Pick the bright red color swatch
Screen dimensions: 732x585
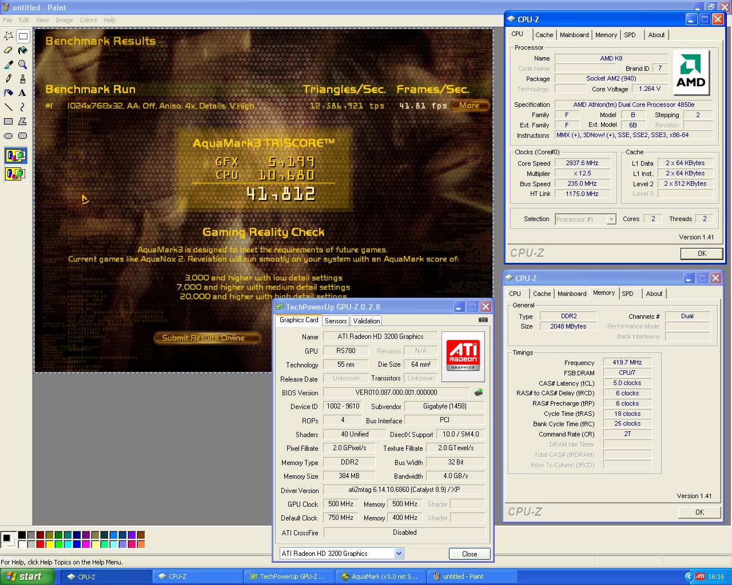click(40, 544)
